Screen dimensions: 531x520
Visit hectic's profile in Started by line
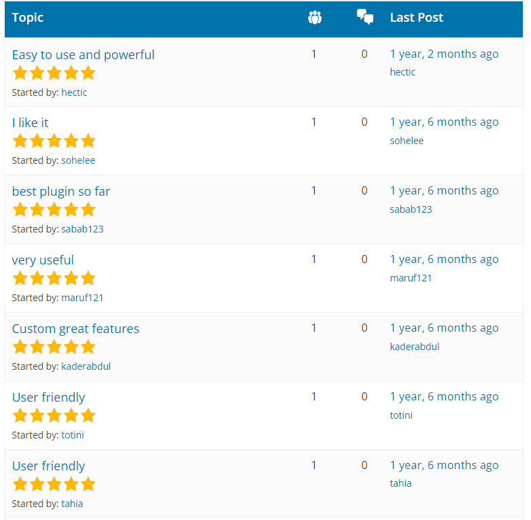click(74, 92)
